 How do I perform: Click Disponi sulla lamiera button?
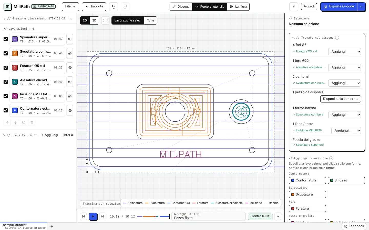[341, 99]
